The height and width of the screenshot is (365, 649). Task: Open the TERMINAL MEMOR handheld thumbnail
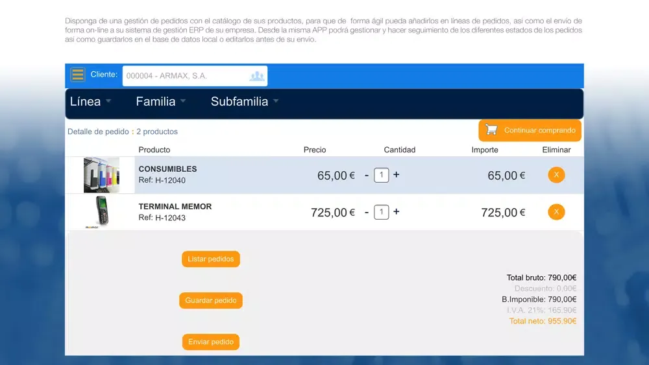[x=101, y=212]
